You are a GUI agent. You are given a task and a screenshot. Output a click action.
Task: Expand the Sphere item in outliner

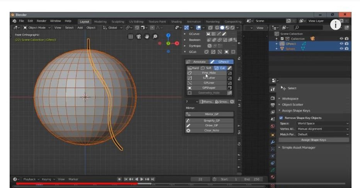[x=277, y=49]
